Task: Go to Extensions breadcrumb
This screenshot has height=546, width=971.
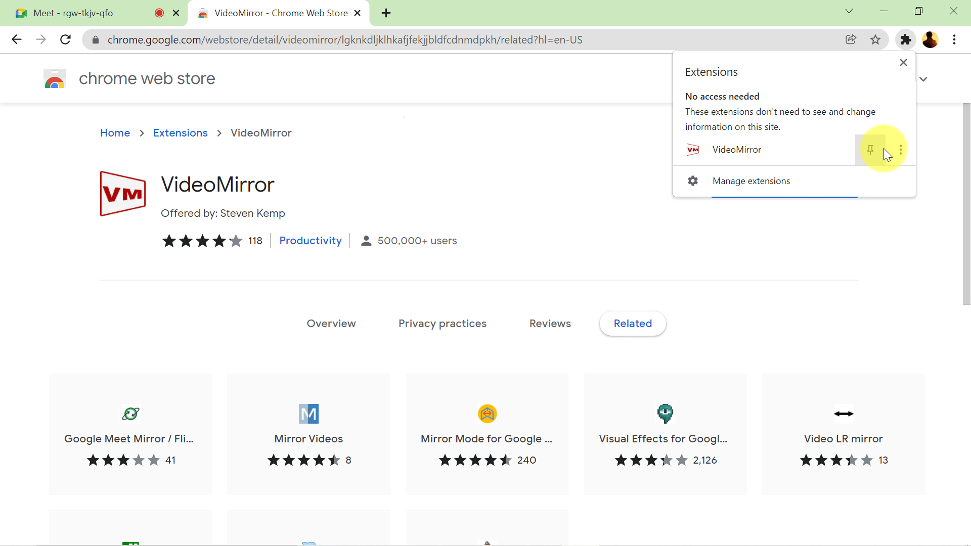Action: [x=181, y=133]
